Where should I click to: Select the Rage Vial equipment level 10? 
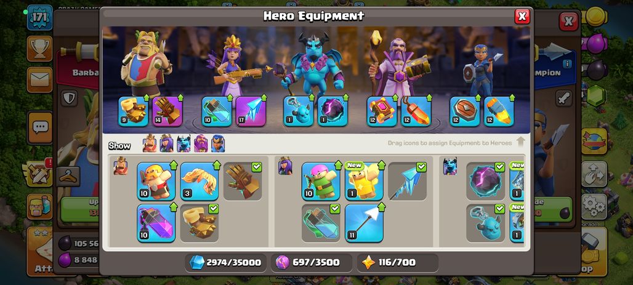156,223
